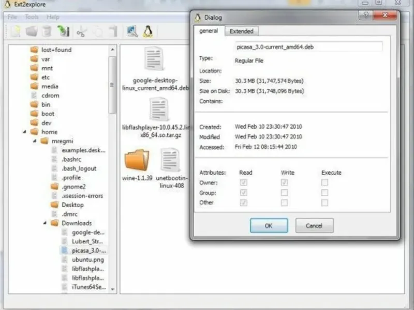Click the Desktop folder icon in tree

[55, 205]
